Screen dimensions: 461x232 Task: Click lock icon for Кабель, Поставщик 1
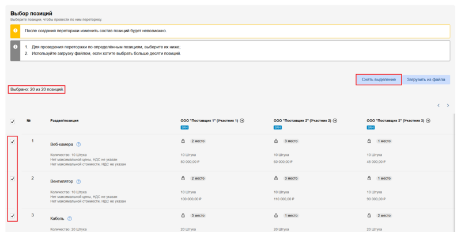coord(183,215)
